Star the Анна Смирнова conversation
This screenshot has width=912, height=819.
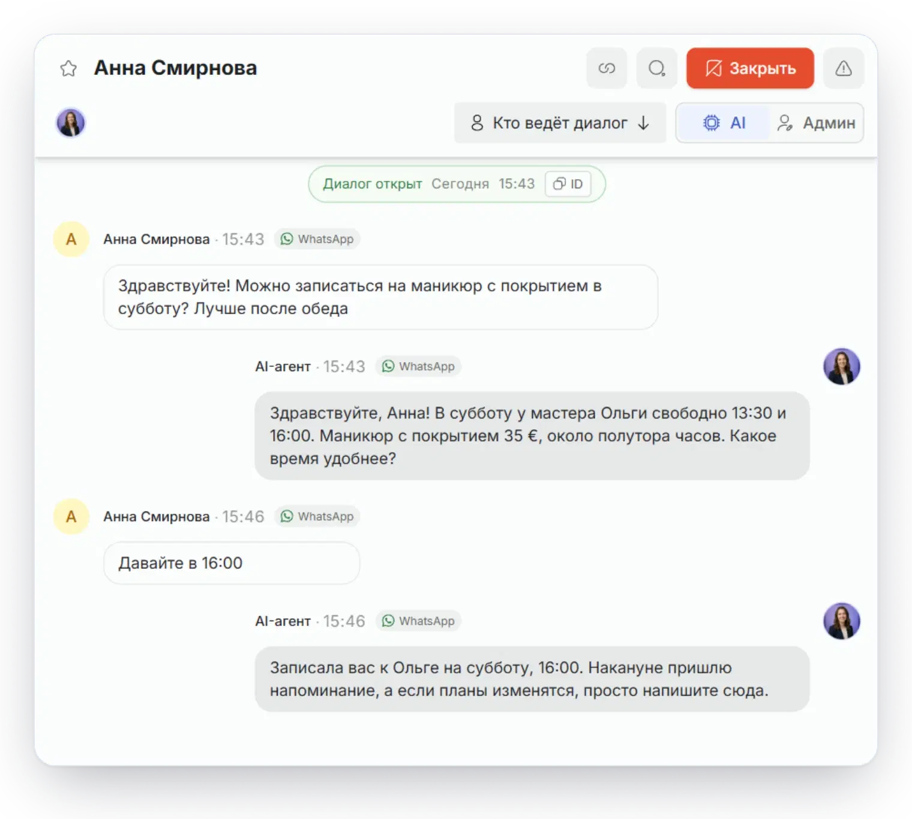[68, 68]
